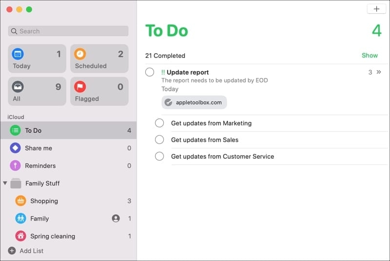Open the Today smart list icon
390x261 pixels.
tap(18, 54)
